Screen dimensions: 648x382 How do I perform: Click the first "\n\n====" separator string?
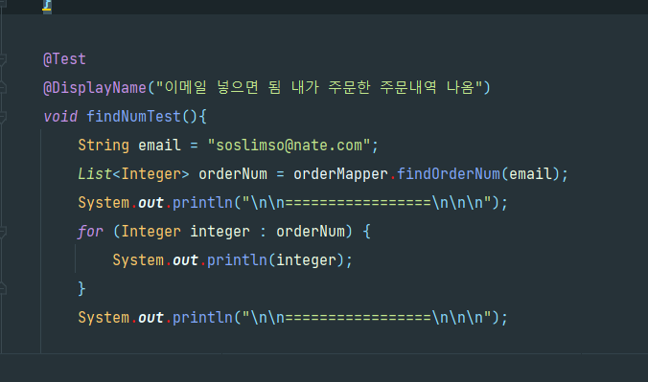point(366,203)
